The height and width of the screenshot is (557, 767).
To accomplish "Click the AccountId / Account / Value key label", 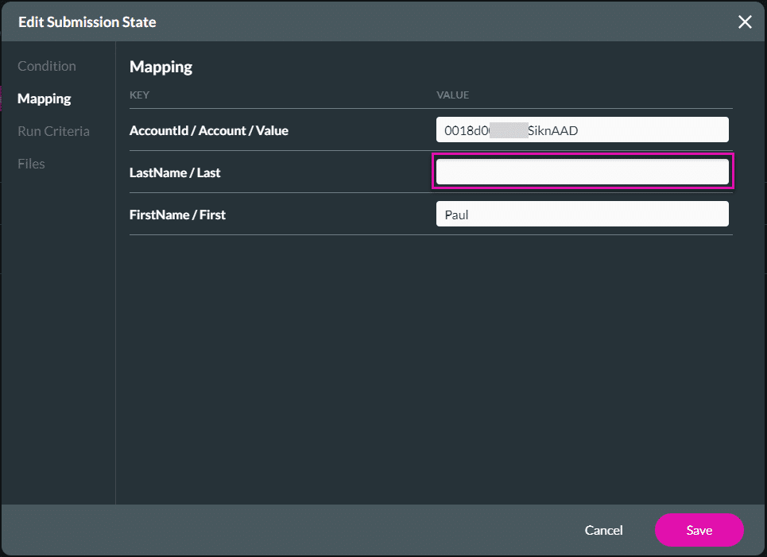I will pos(209,130).
